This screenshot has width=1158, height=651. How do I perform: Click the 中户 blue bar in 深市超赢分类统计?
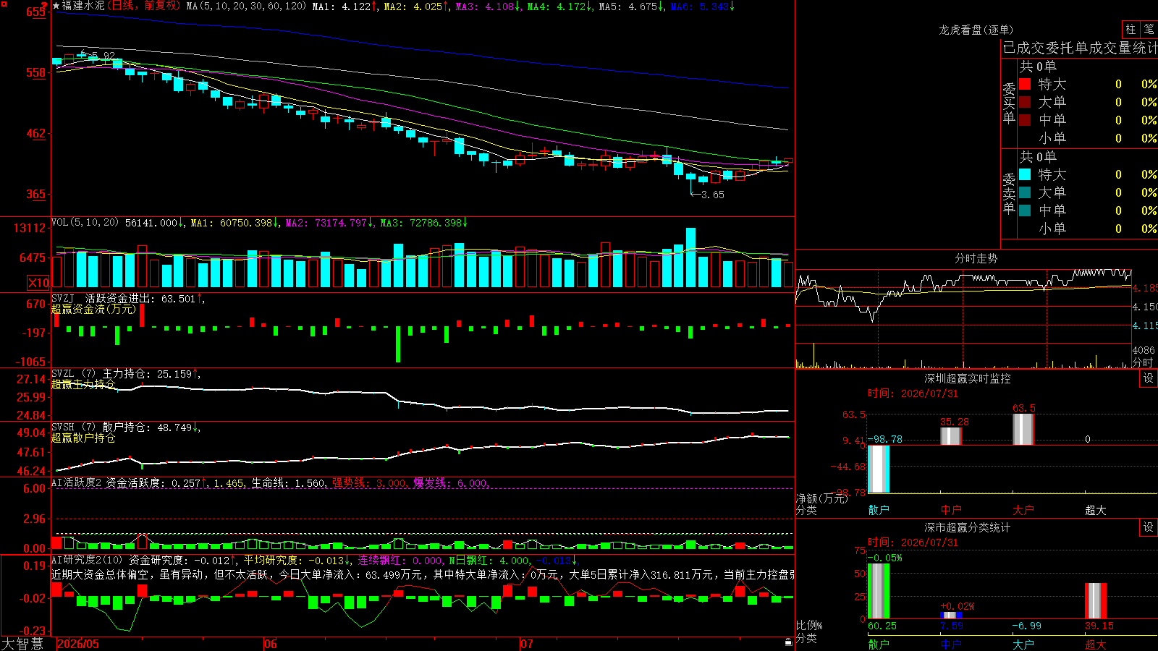(x=951, y=615)
